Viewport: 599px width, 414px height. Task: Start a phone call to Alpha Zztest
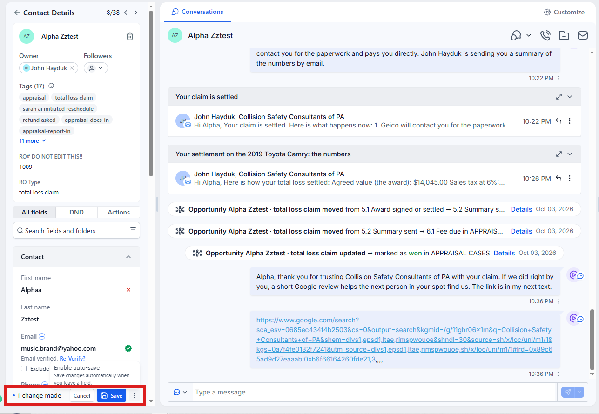tap(545, 35)
